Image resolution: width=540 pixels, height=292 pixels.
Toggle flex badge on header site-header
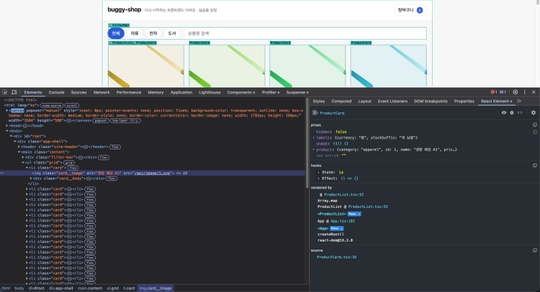click(115, 147)
